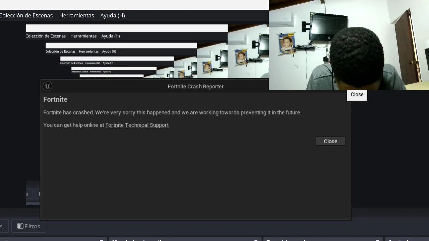Open the Herramientas menu in top menu bar
The image size is (429, 241).
point(76,15)
